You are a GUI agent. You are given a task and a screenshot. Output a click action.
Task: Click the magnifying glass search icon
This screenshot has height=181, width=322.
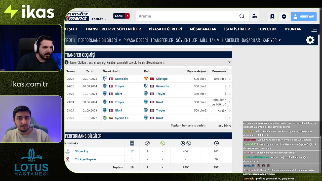pyautogui.click(x=242, y=16)
